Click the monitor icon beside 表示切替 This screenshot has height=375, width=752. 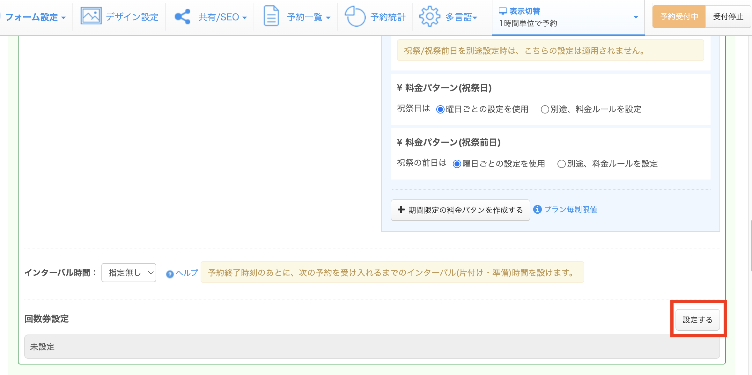503,11
